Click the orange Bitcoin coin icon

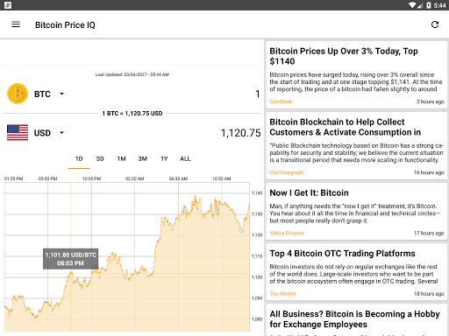coord(18,94)
